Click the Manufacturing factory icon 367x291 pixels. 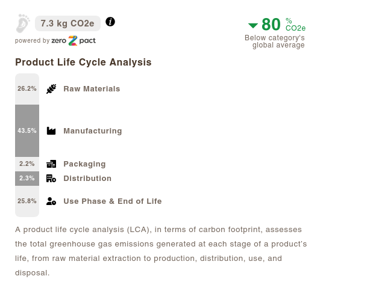tap(51, 131)
